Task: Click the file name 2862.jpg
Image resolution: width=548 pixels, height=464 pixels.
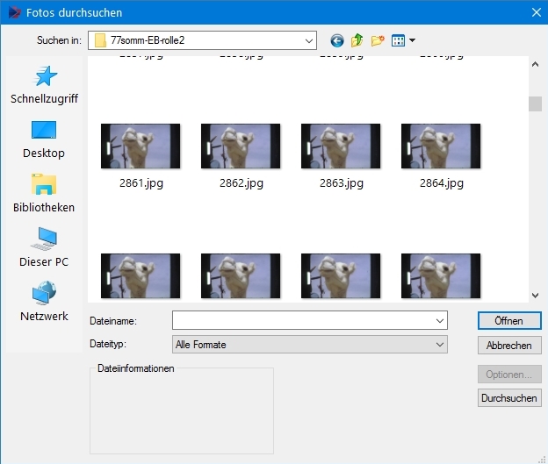Action: (242, 183)
